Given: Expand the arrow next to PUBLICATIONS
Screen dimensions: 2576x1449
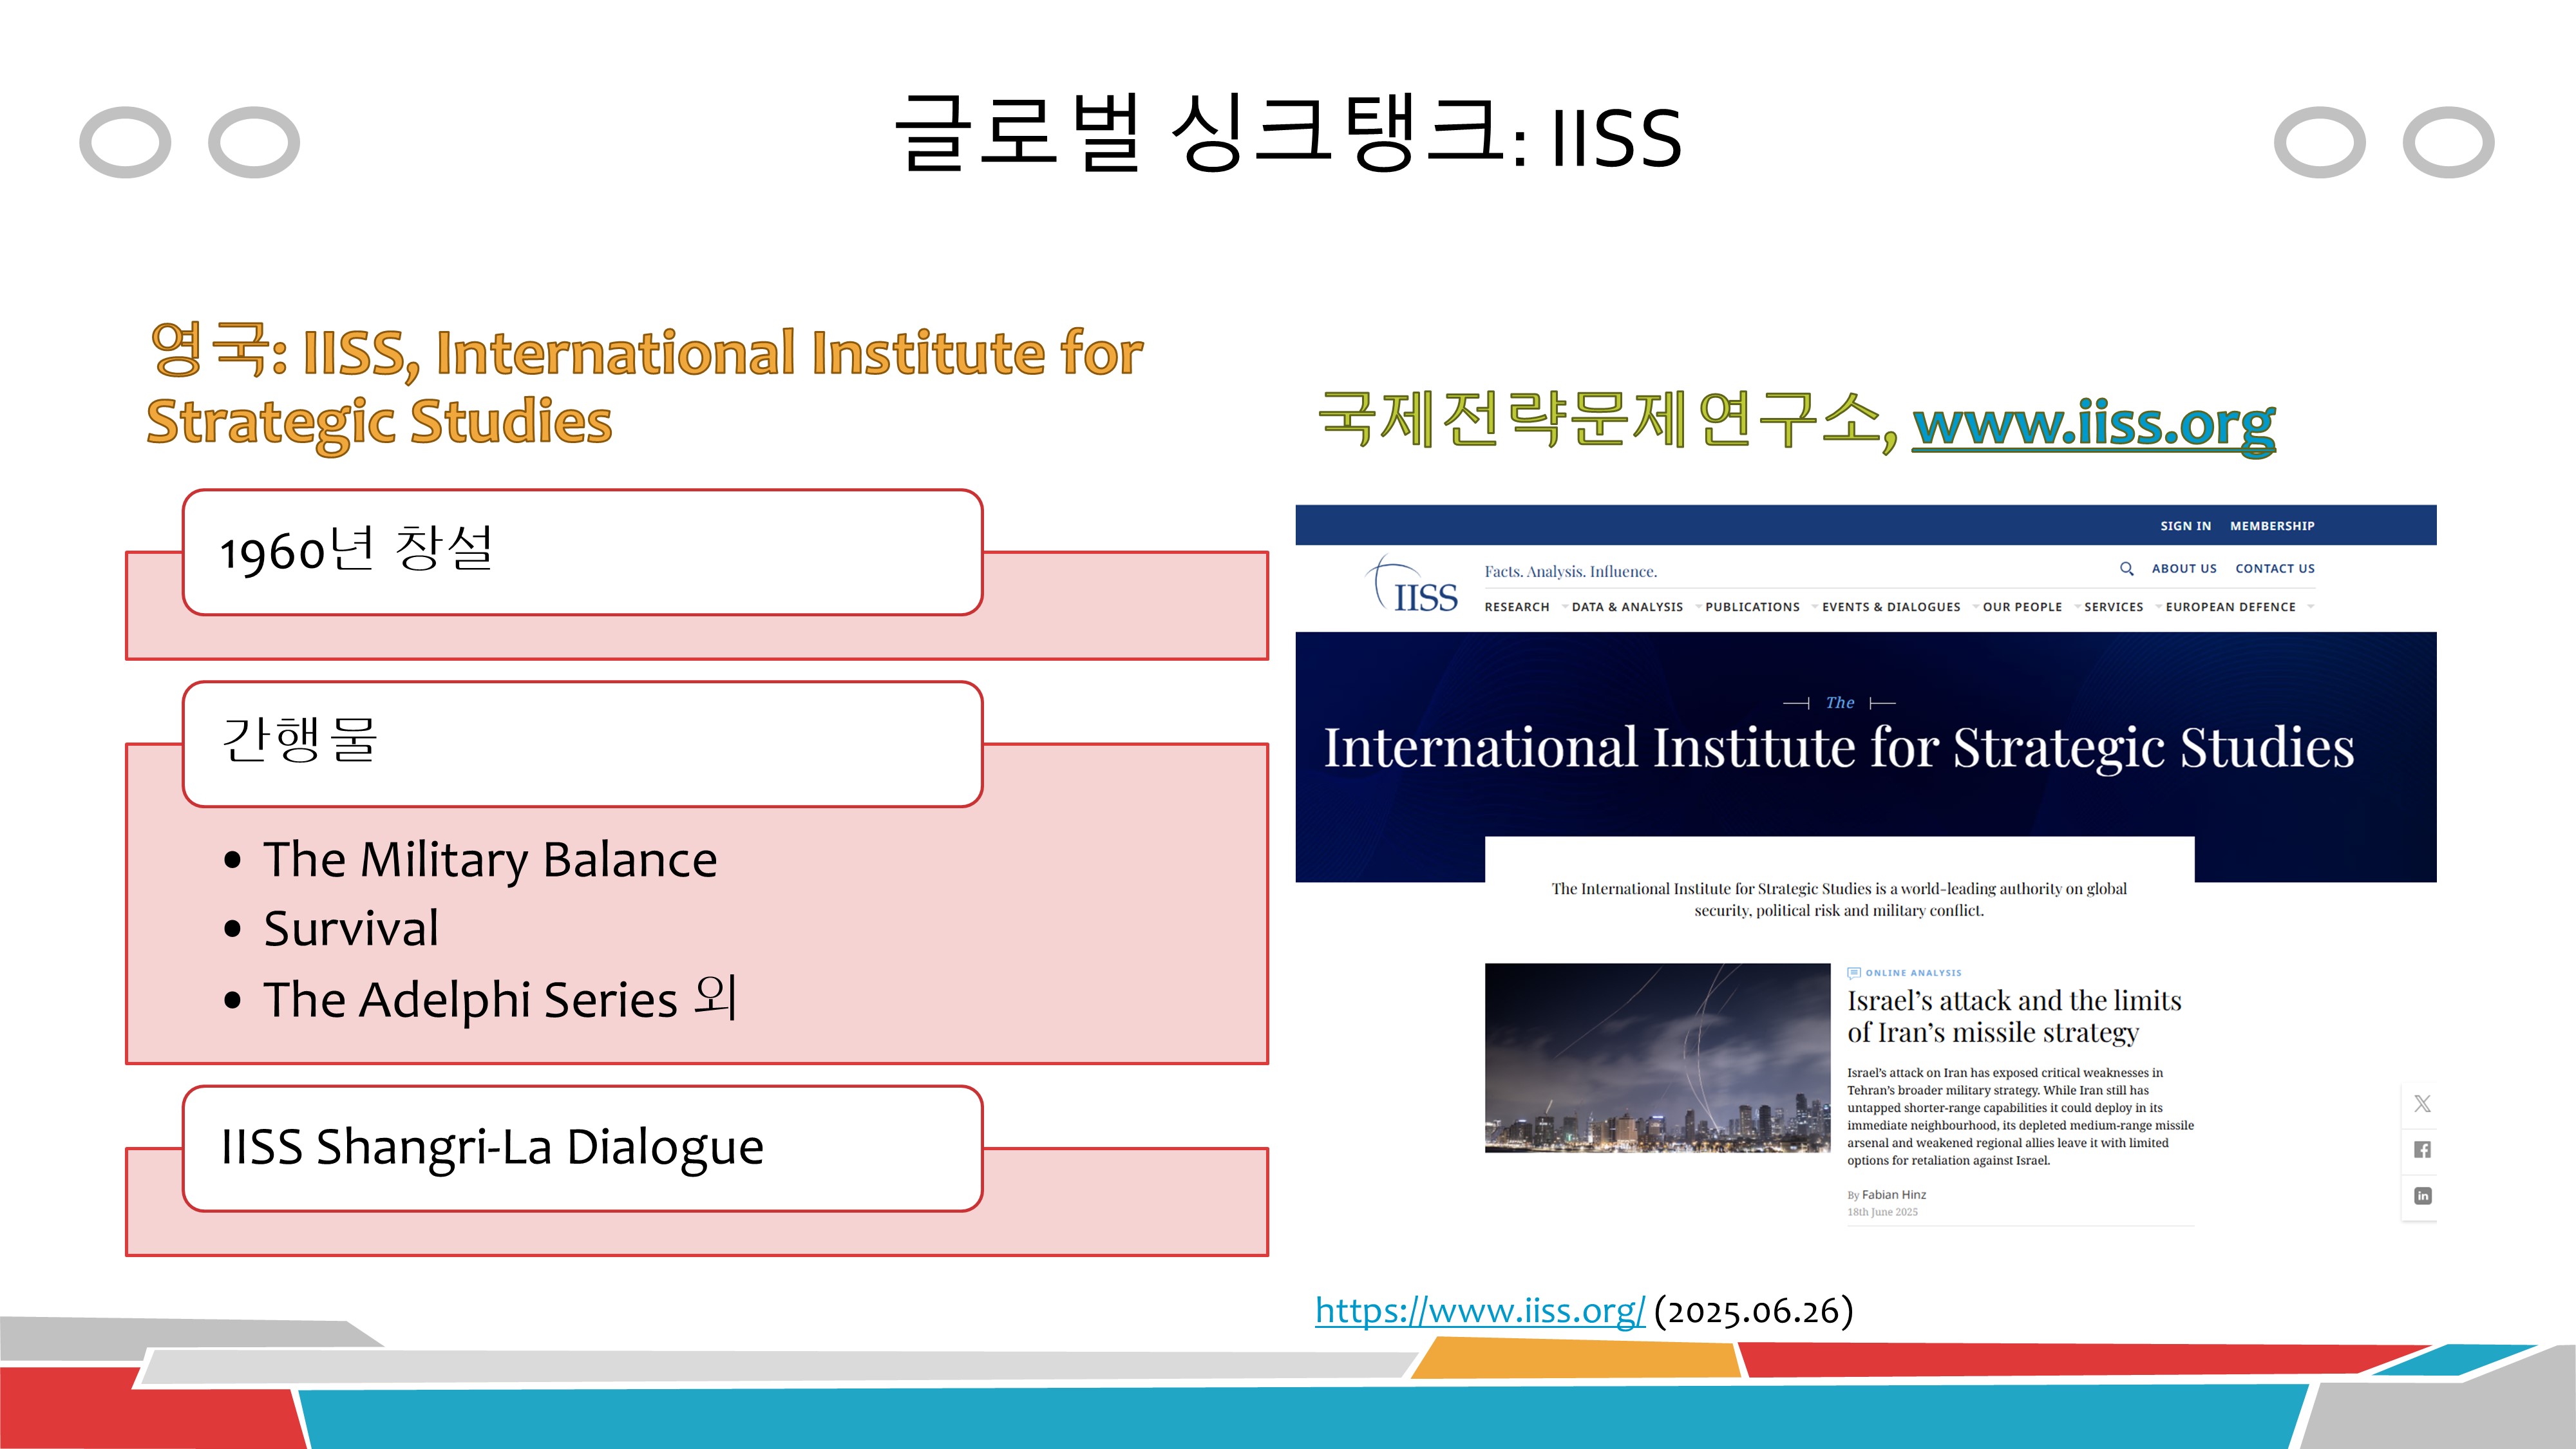Looking at the screenshot, I should [1814, 606].
